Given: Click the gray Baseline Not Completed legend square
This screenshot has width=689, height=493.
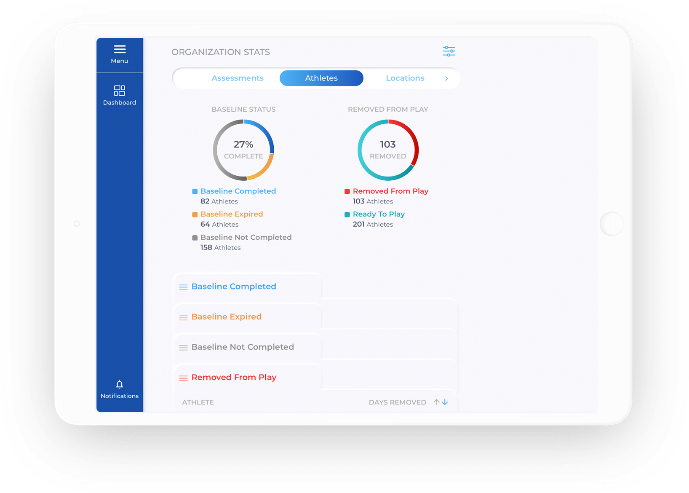Looking at the screenshot, I should coord(195,238).
